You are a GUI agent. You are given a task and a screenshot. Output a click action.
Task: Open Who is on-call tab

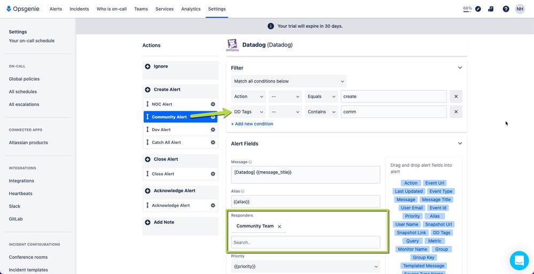click(112, 9)
